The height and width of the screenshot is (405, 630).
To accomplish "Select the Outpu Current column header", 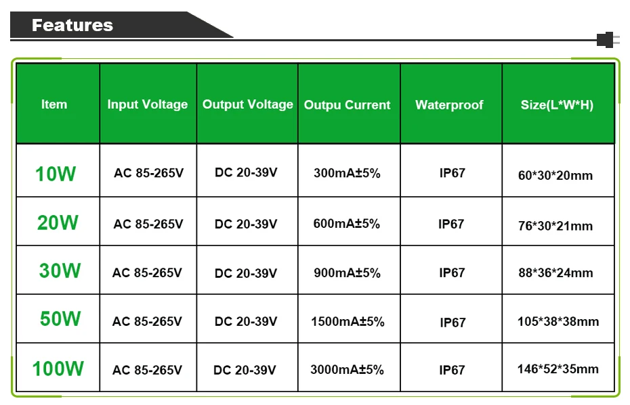I will coord(347,105).
